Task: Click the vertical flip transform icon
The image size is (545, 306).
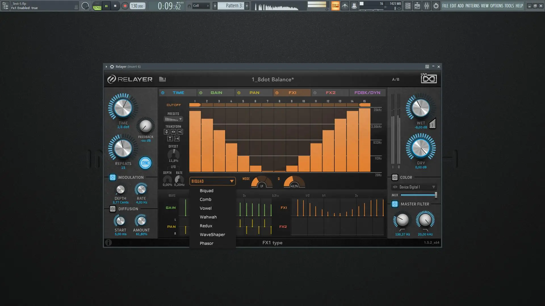Action: 167,132
